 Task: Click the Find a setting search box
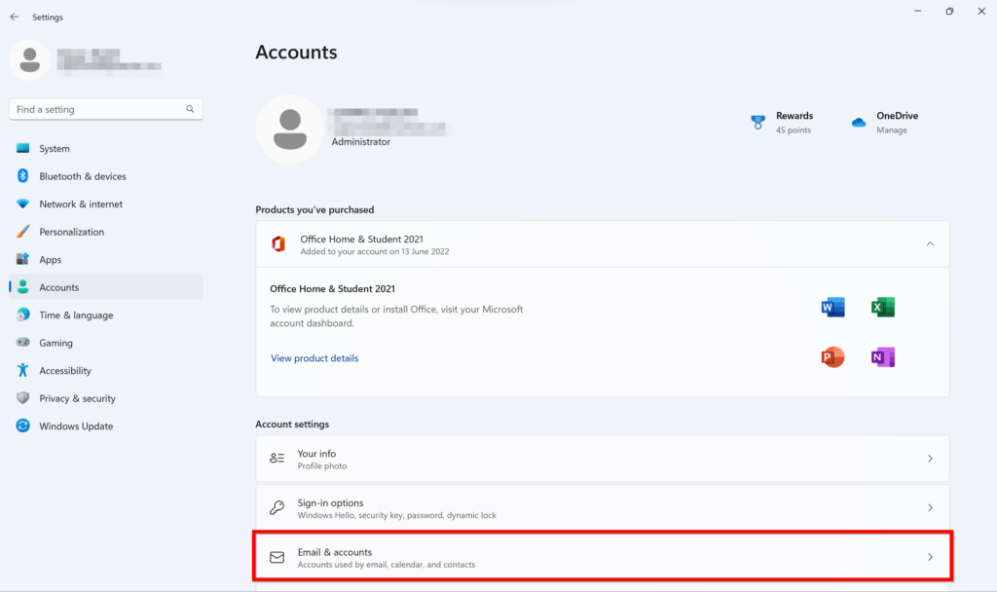click(95, 110)
